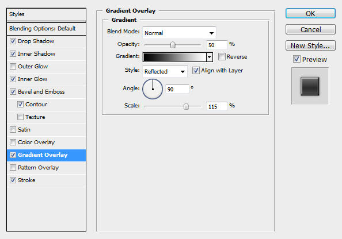This screenshot has width=342, height=239.
Task: Toggle the Stroke checkbox
Action: pos(13,180)
